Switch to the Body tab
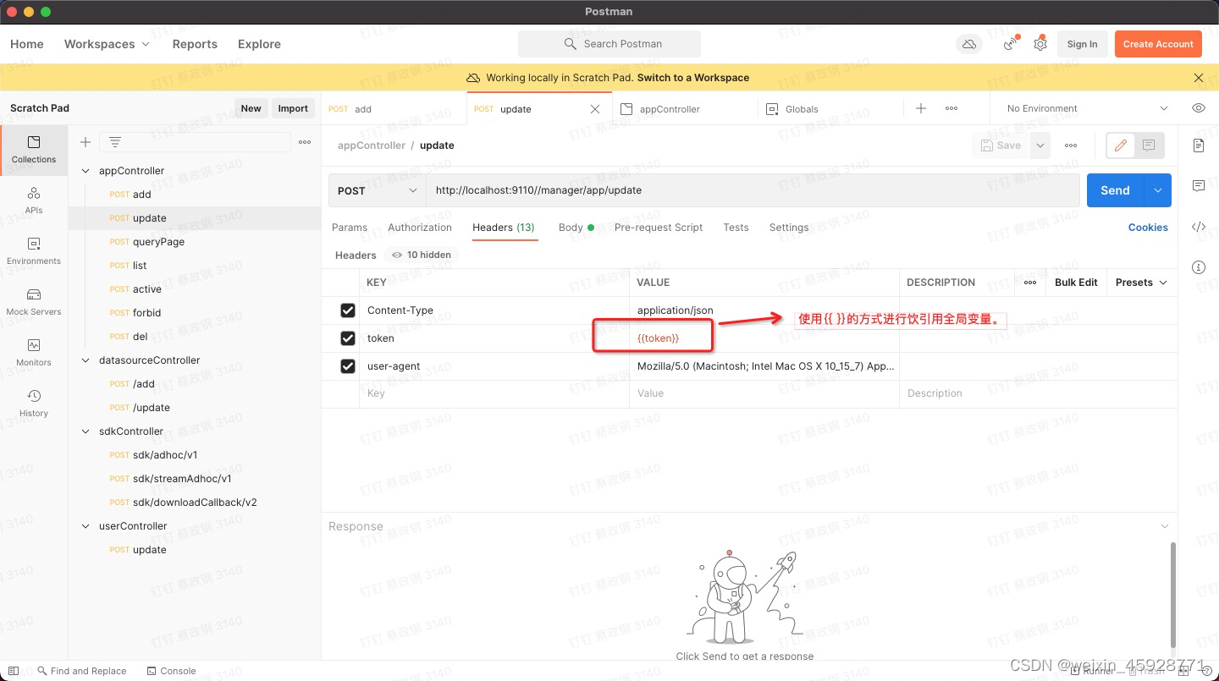 pos(576,228)
